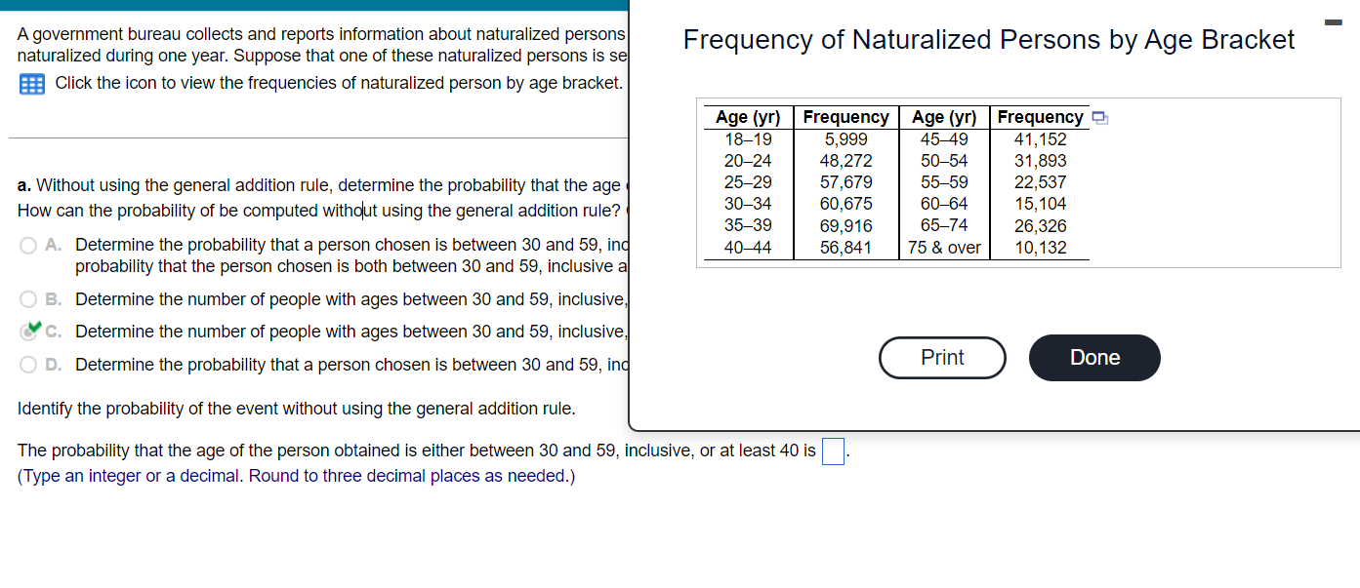Click the 18–19 age bracket cell
Viewport: 1360px width, 588px height.
click(748, 139)
